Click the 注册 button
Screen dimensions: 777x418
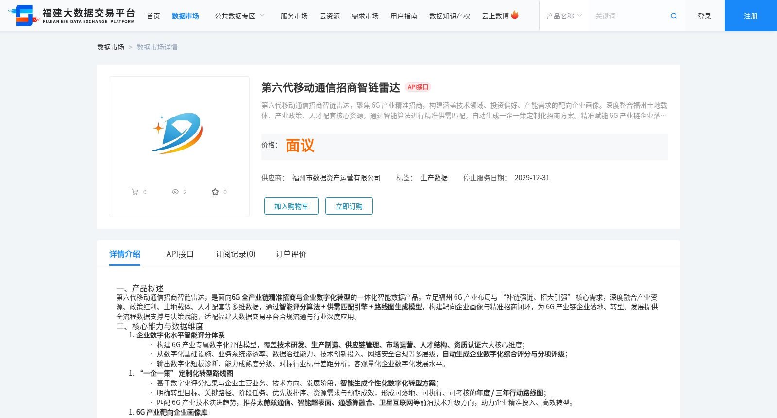pos(751,16)
